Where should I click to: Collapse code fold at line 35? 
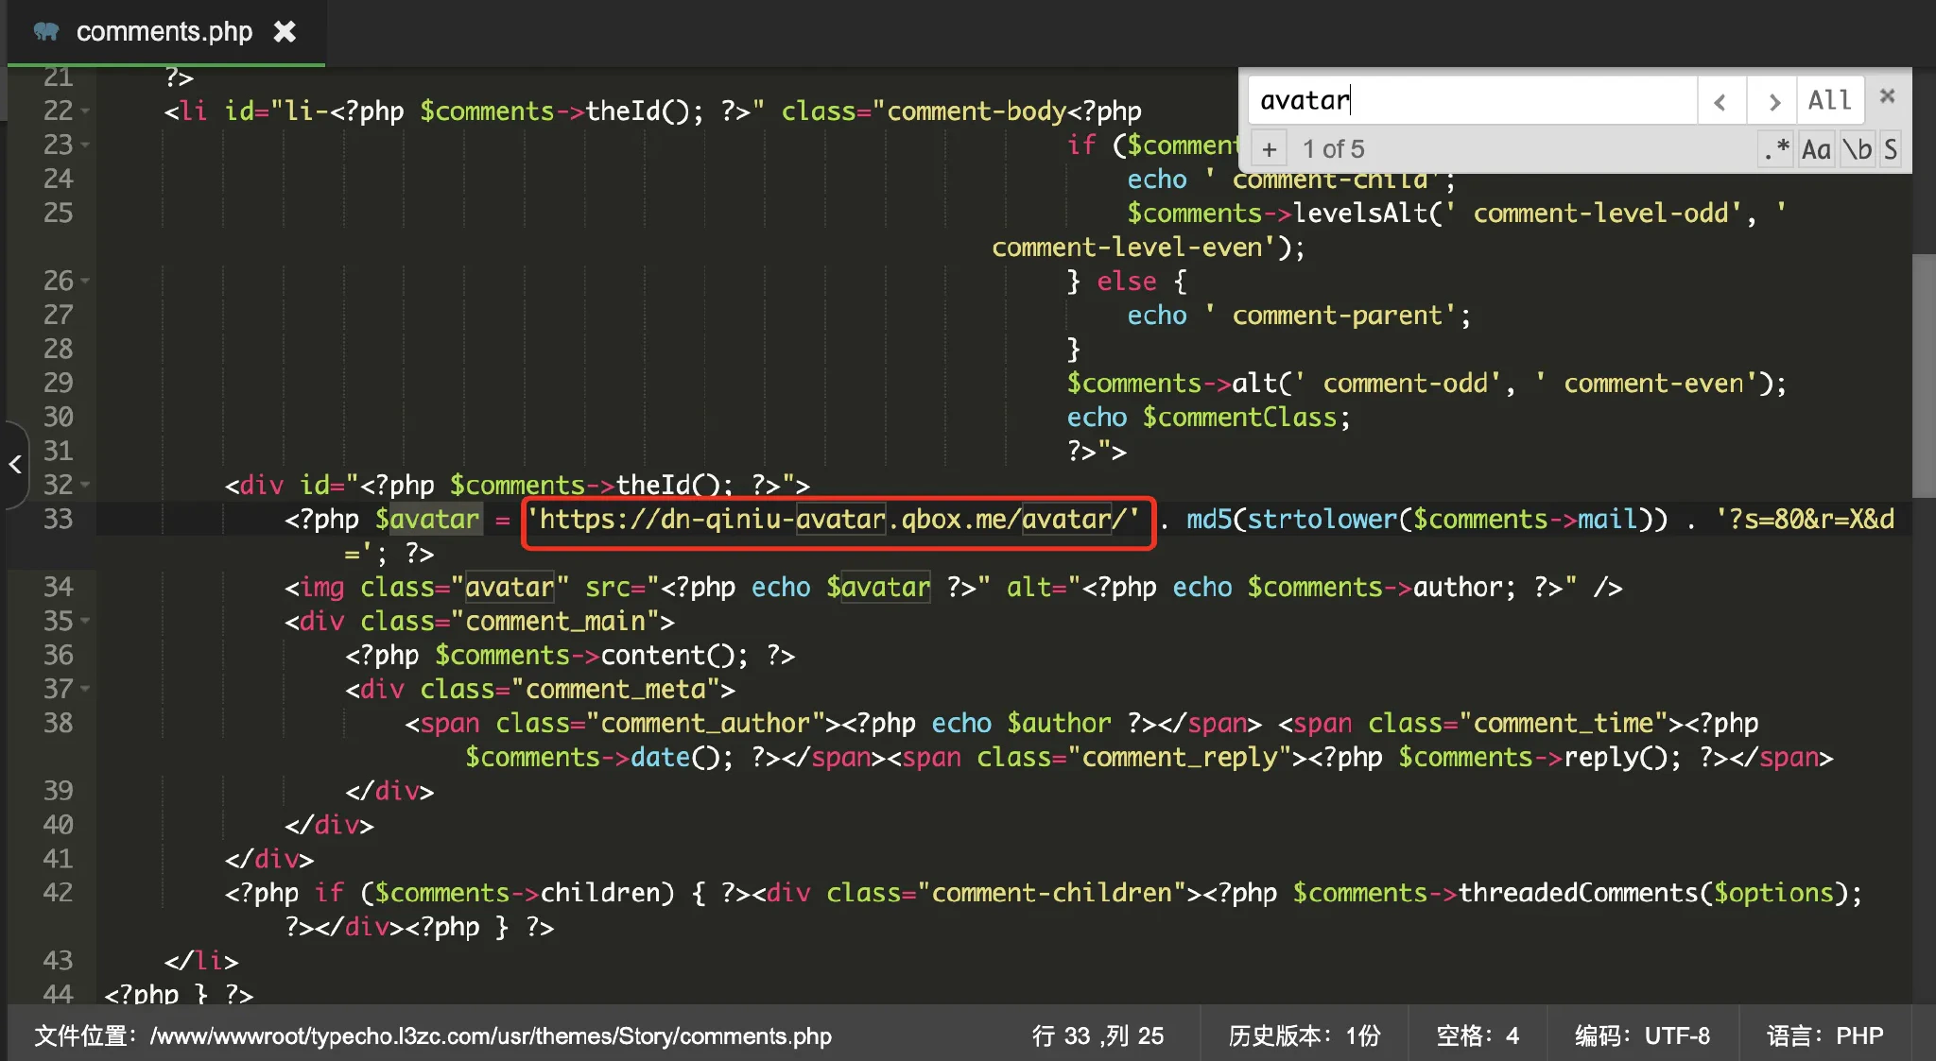86,622
